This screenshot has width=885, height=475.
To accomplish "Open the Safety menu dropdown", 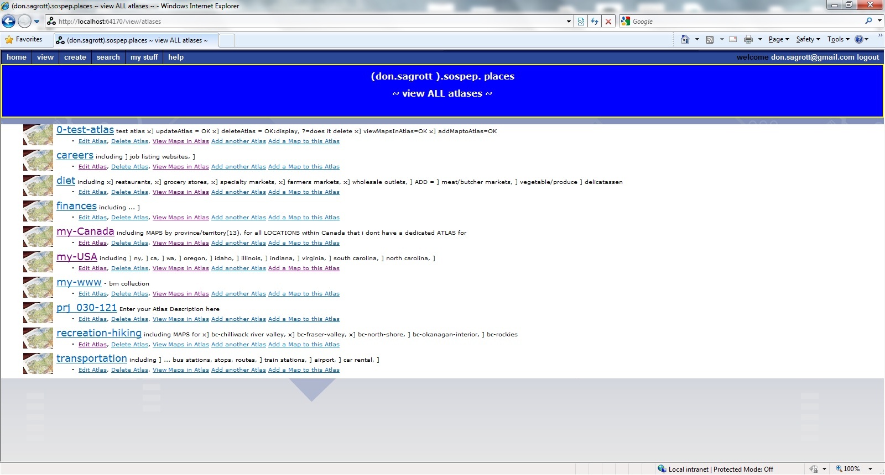I will (808, 39).
